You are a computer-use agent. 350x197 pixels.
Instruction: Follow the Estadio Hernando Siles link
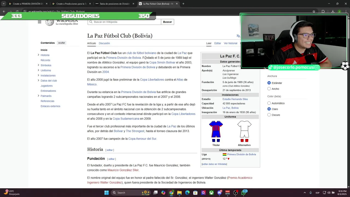tap(235, 99)
